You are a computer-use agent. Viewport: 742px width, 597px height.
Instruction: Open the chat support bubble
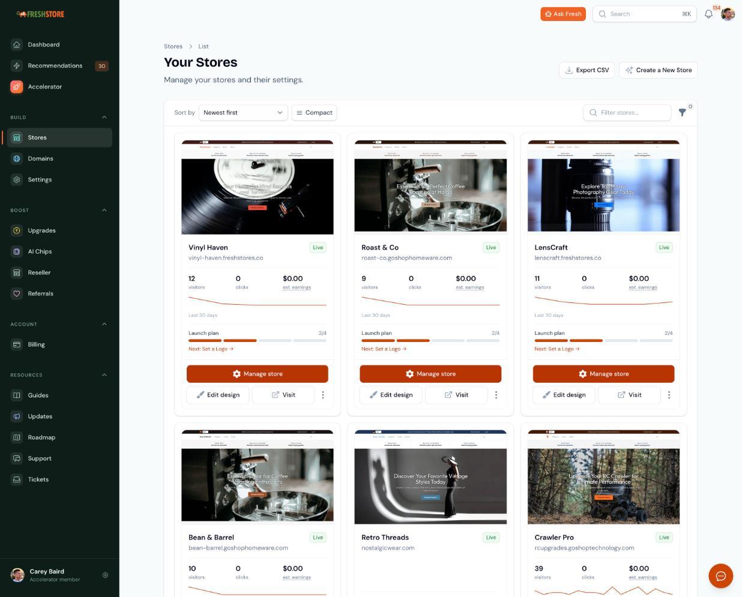coord(720,576)
